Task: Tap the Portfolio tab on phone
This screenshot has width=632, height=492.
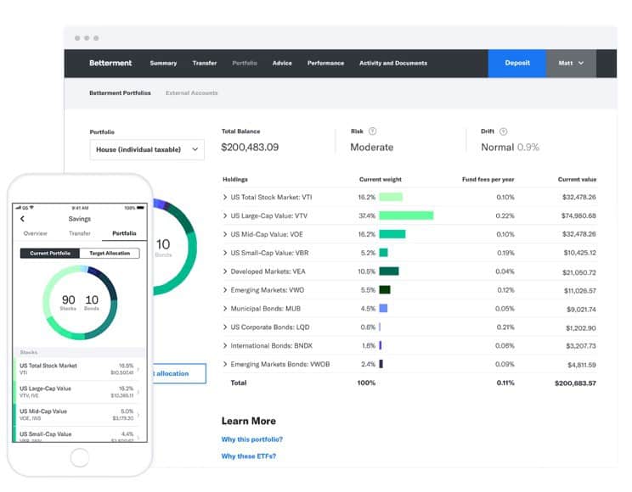Action: (x=124, y=233)
